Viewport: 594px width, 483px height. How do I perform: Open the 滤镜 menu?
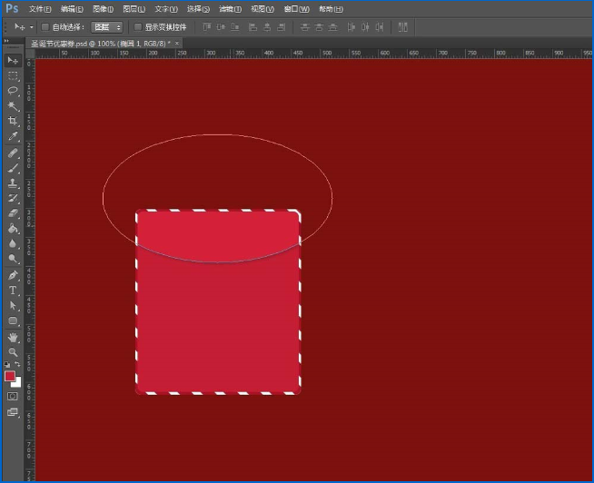point(230,9)
